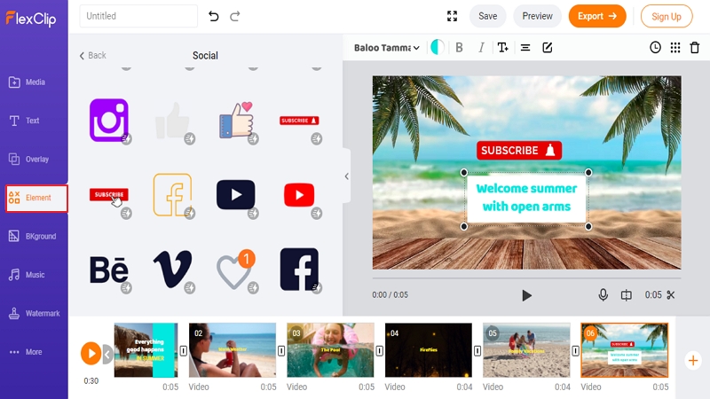Select the first storyboard clip
The width and height of the screenshot is (710, 399).
[x=146, y=350]
